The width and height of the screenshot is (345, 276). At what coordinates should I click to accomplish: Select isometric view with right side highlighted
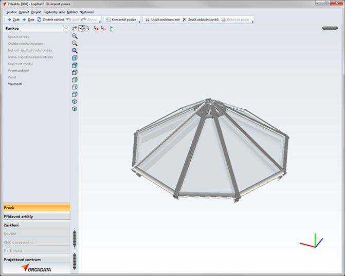point(75,109)
